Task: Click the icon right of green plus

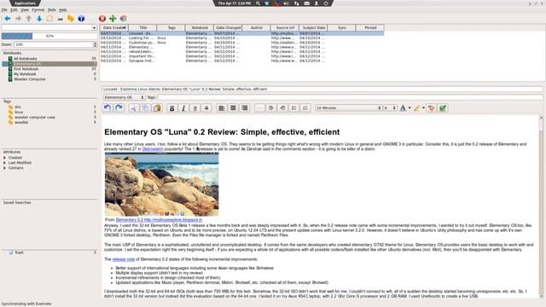Action: [123, 19]
